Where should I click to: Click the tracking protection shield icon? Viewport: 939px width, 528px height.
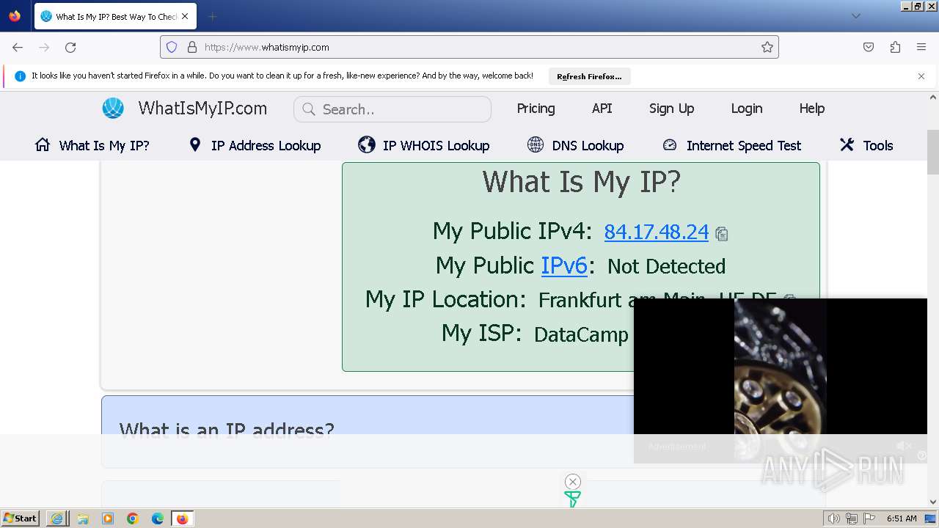click(x=172, y=47)
